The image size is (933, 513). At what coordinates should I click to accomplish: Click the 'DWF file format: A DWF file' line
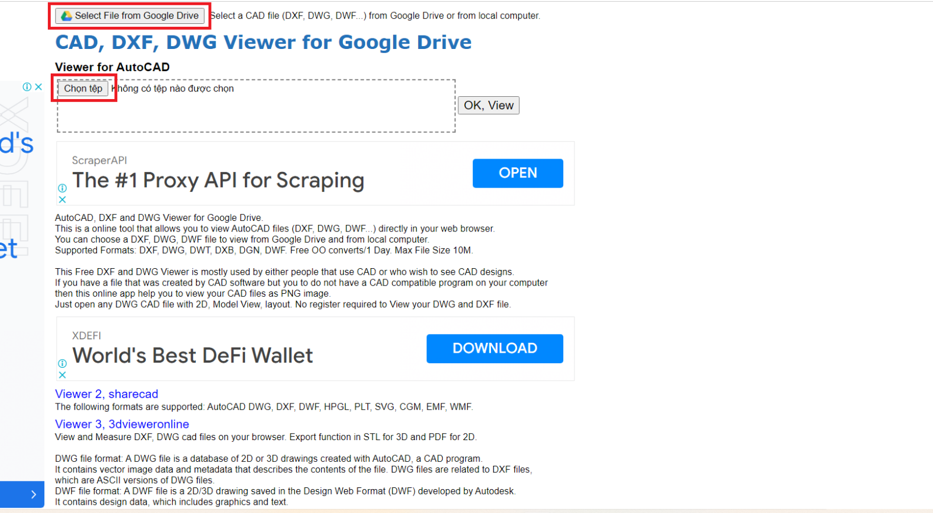pyautogui.click(x=286, y=491)
